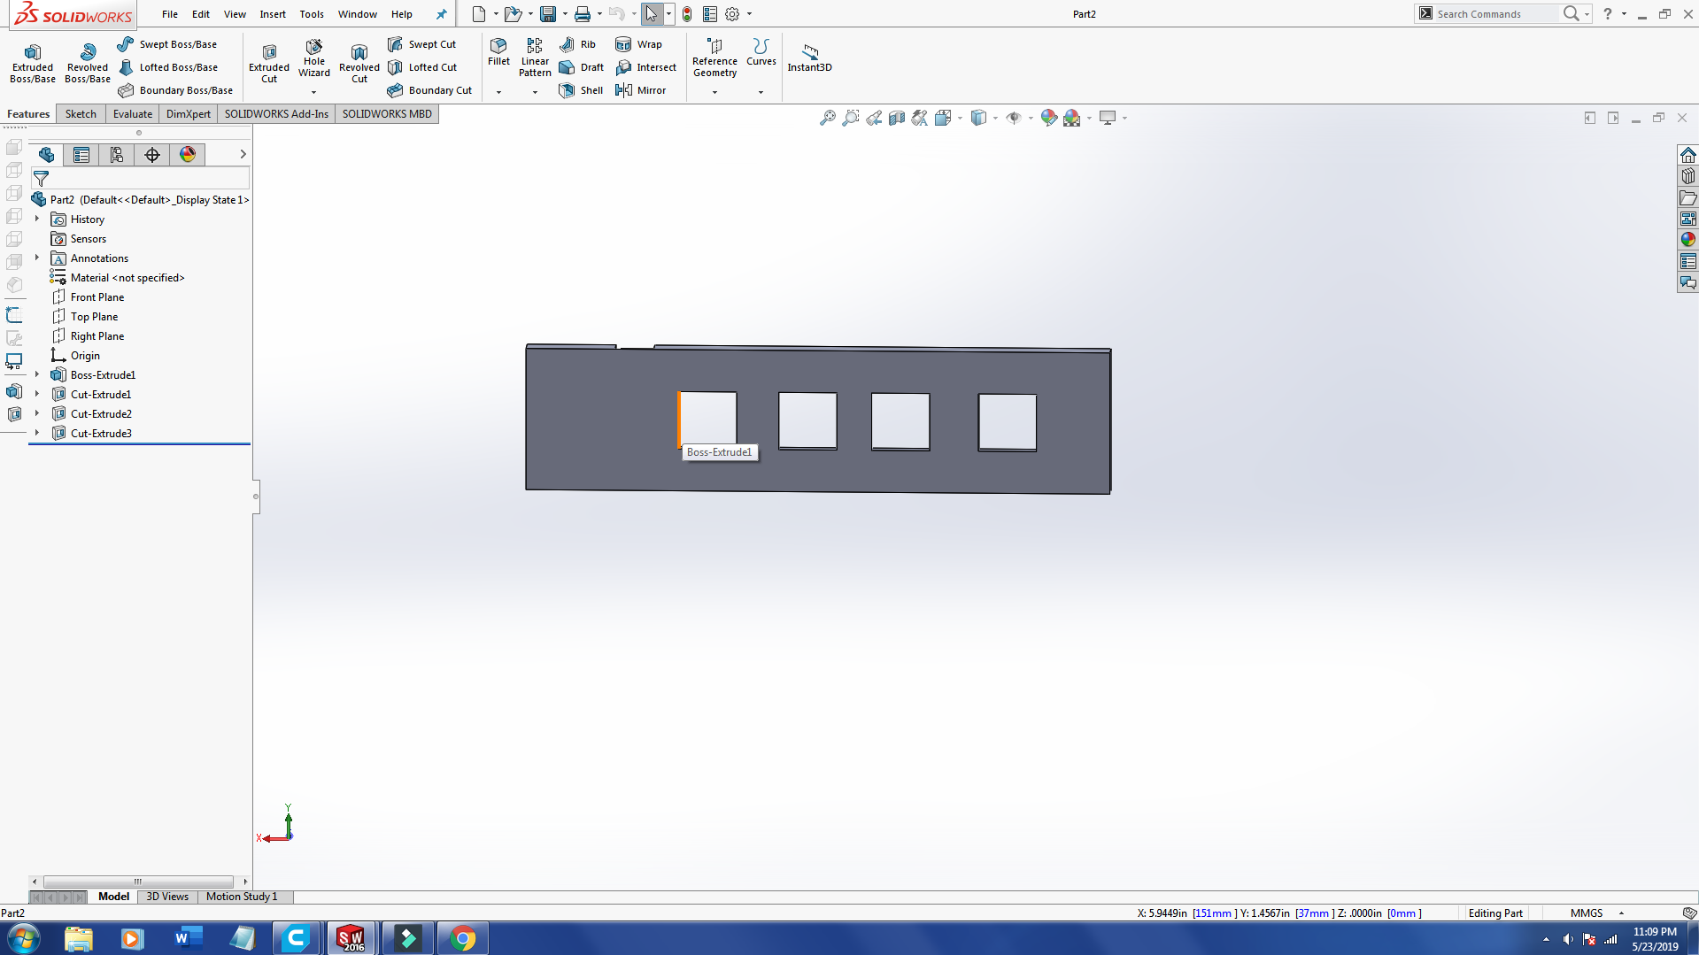The image size is (1699, 955).
Task: Expand the Cut-Extrude2 feature
Action: (x=37, y=413)
